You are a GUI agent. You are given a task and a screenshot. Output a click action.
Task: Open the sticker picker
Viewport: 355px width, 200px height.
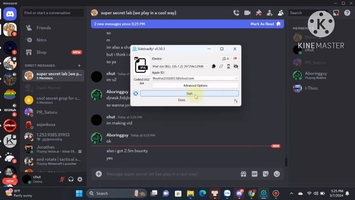266,174
